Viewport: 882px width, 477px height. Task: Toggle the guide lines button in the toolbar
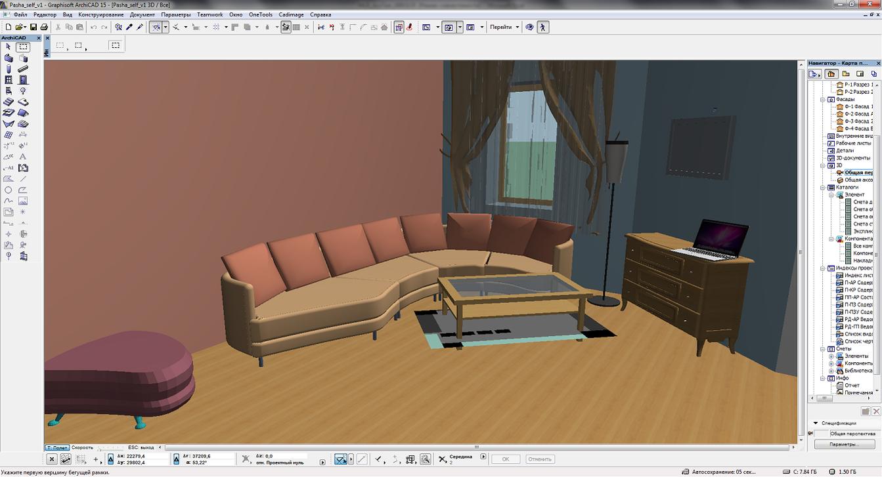pyautogui.click(x=156, y=27)
